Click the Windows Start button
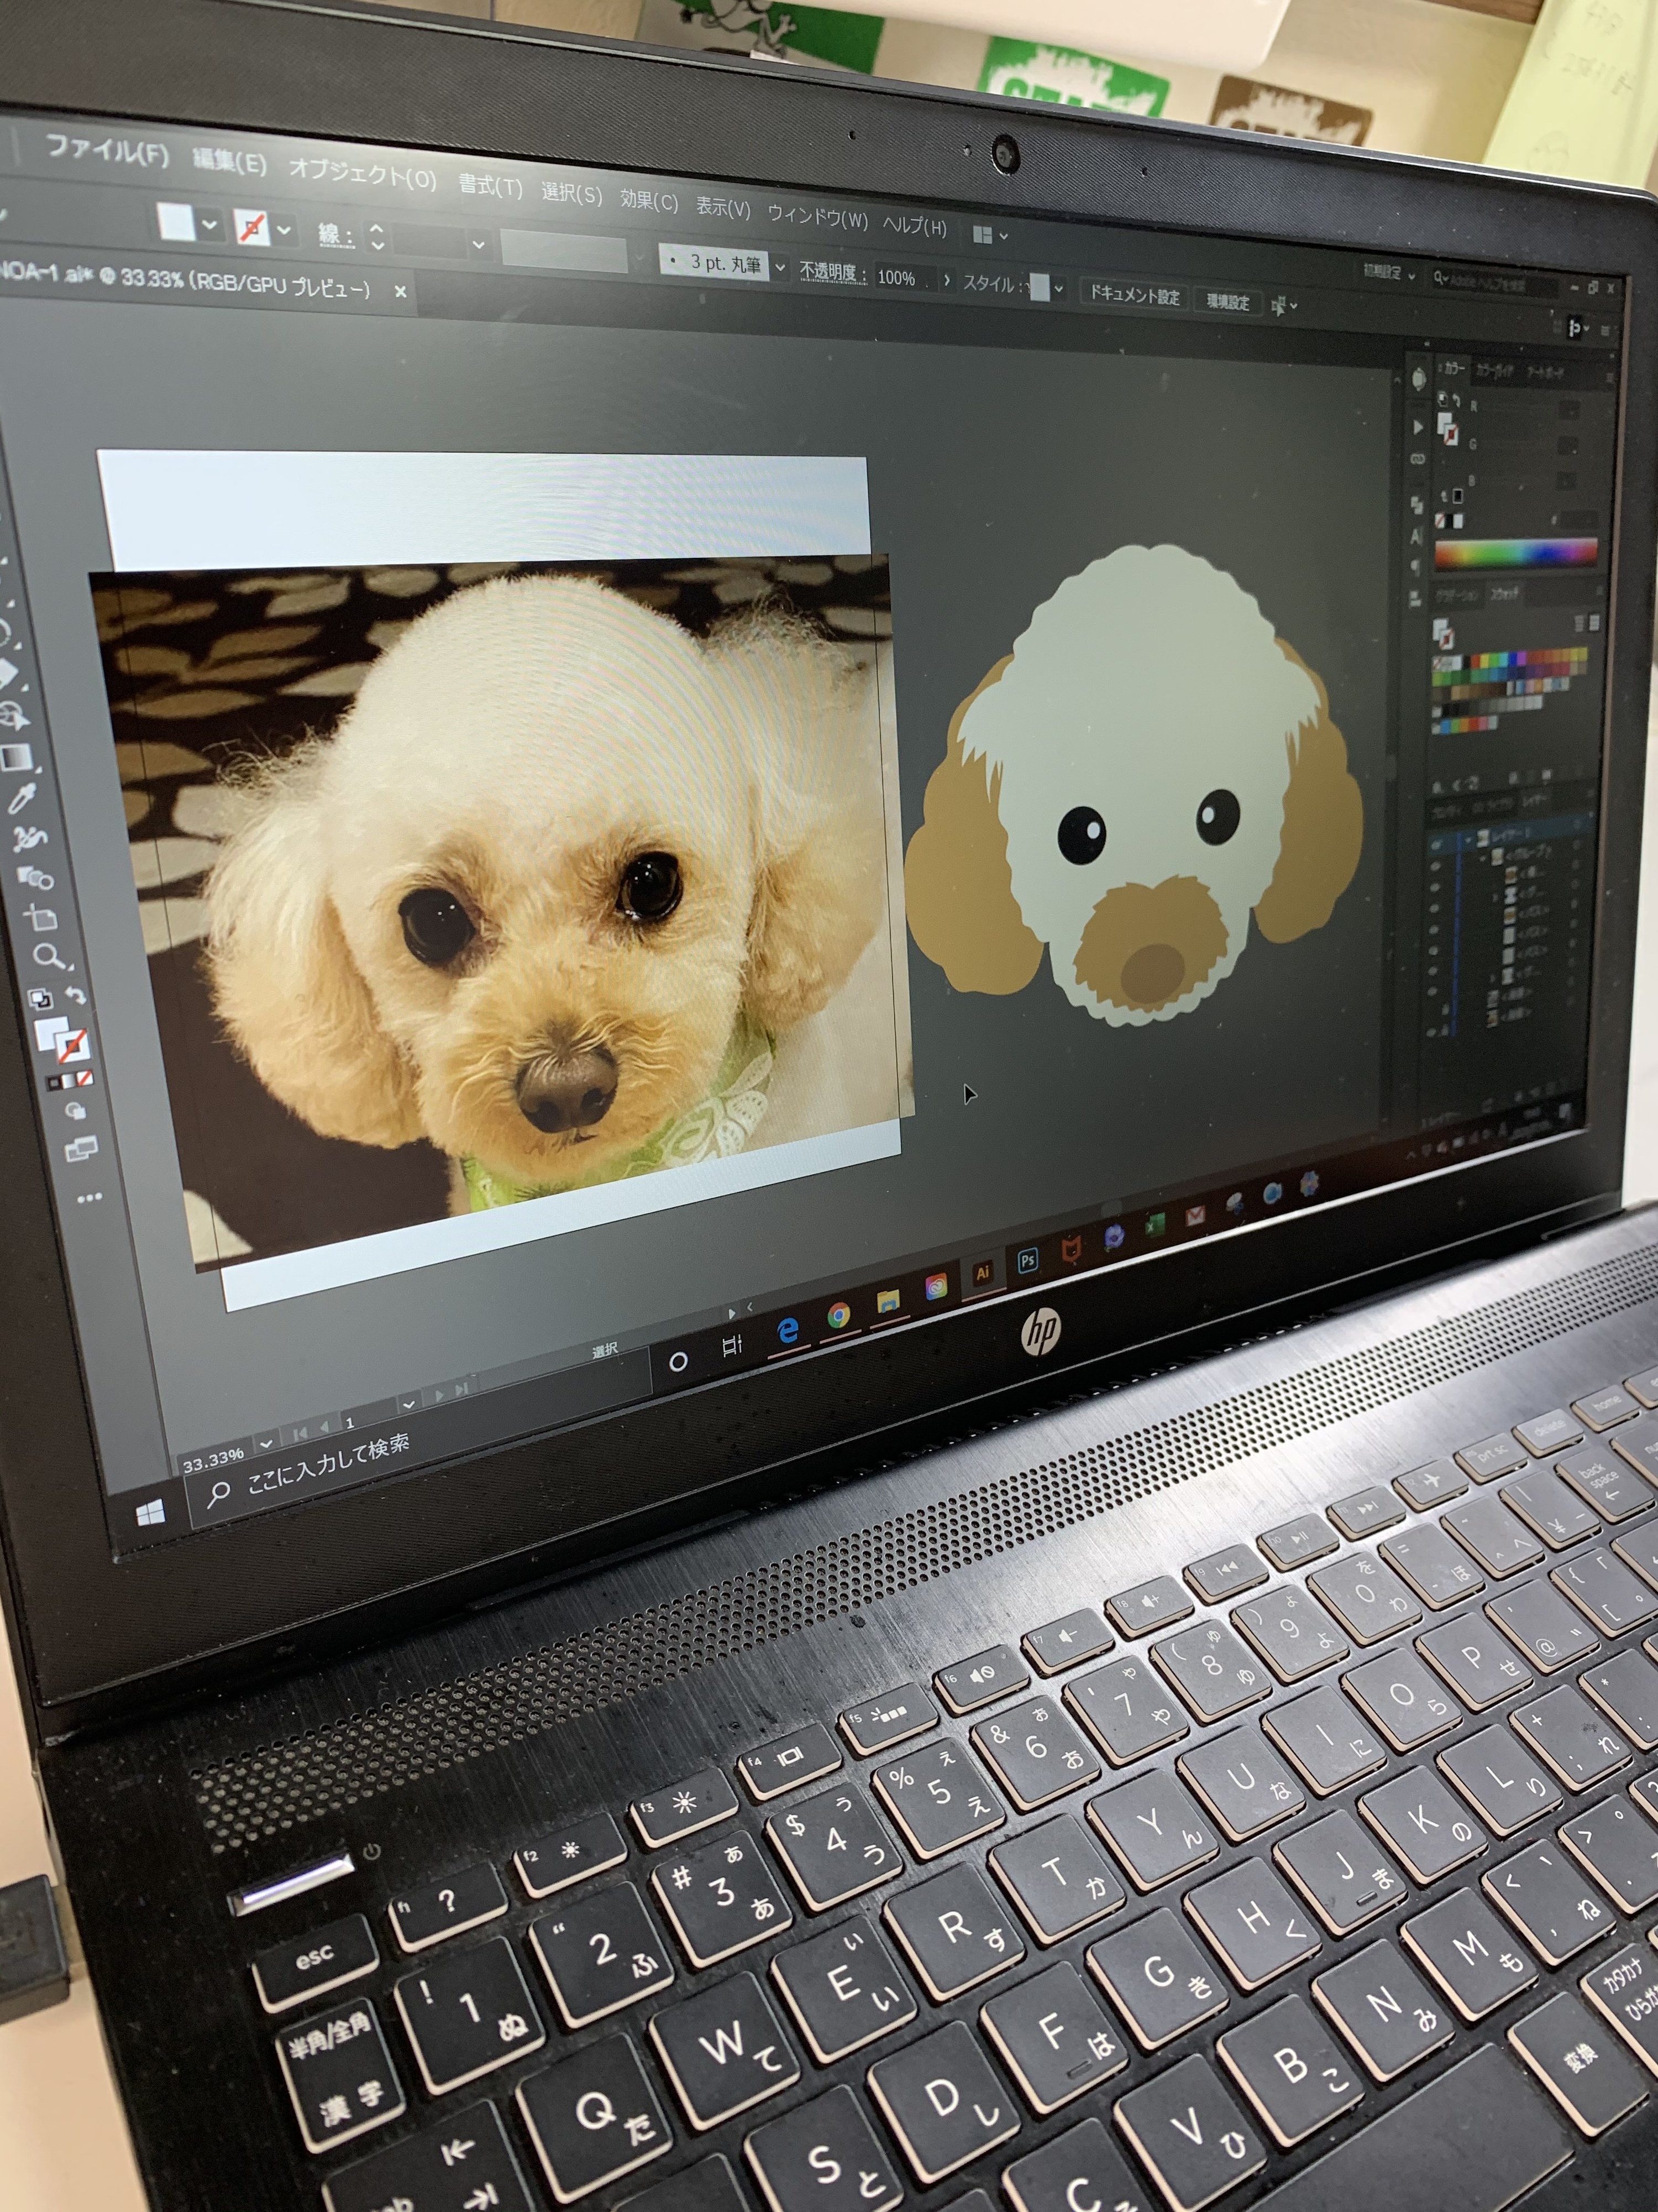1658x2212 pixels. (151, 1513)
